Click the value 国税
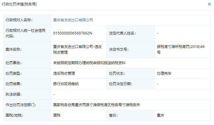Screen dimensions: 214x125 [x=57, y=115]
